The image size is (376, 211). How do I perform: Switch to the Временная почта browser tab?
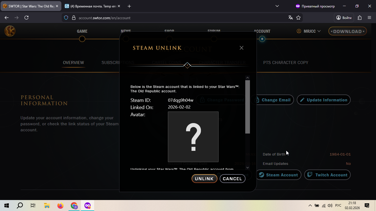point(93,6)
